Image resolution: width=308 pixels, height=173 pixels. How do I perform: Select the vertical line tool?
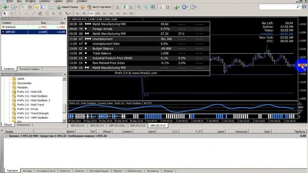coord(20,13)
